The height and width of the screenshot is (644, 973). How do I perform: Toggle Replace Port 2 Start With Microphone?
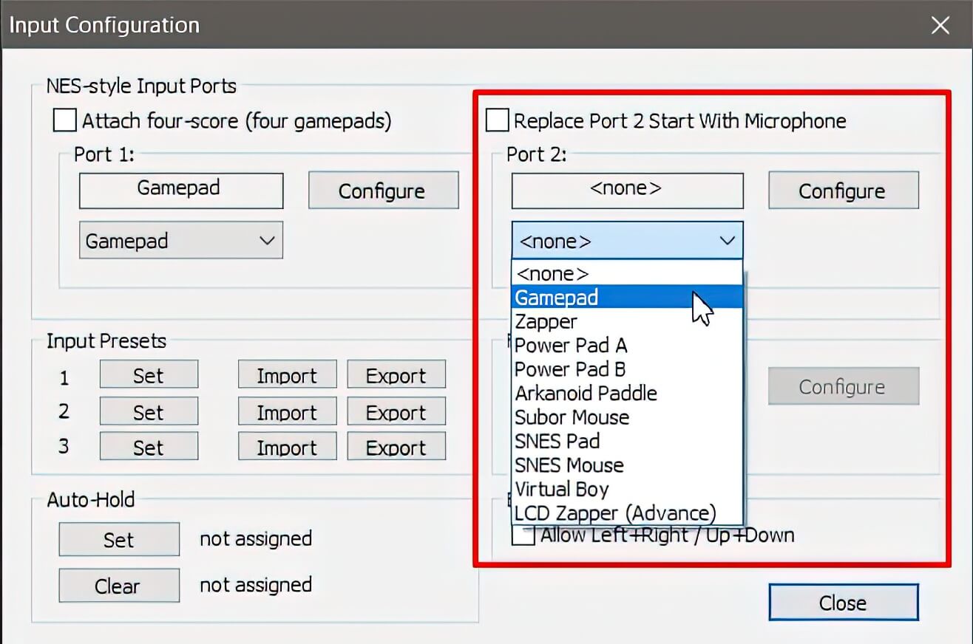(x=497, y=120)
